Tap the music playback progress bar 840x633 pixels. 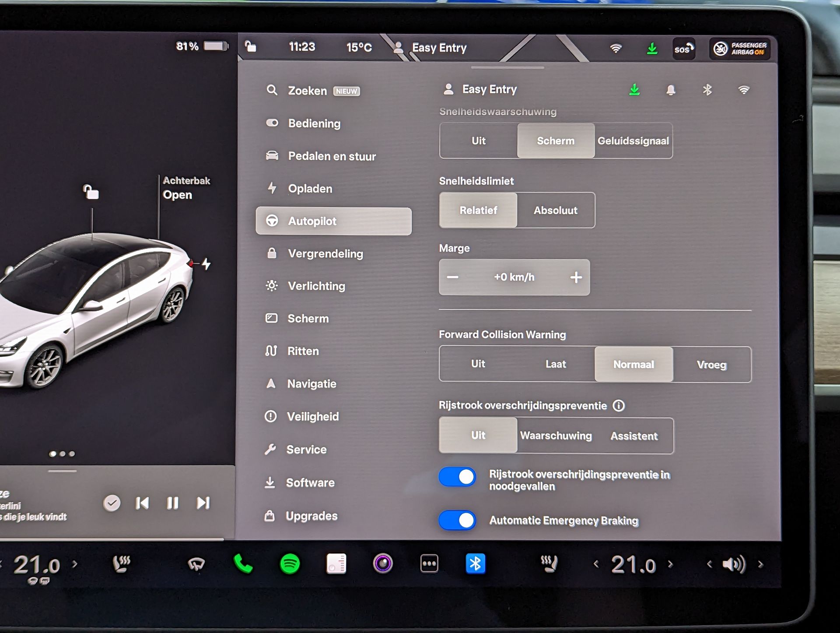pyautogui.click(x=112, y=539)
